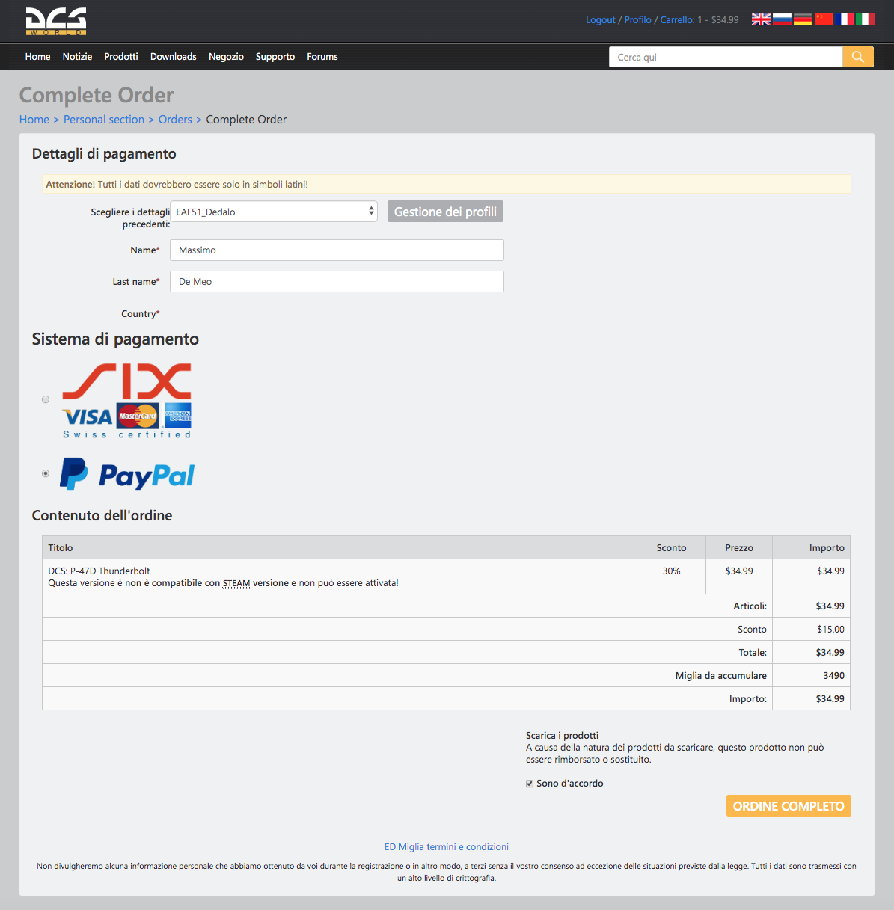This screenshot has height=910, width=894.
Task: Open the Profilo link
Action: pyautogui.click(x=638, y=20)
